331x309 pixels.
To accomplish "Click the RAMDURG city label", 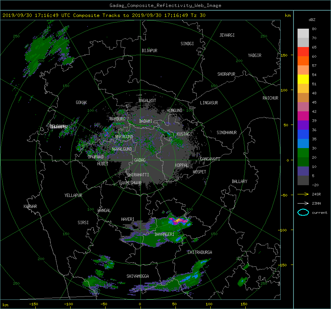I will pos(117,119).
